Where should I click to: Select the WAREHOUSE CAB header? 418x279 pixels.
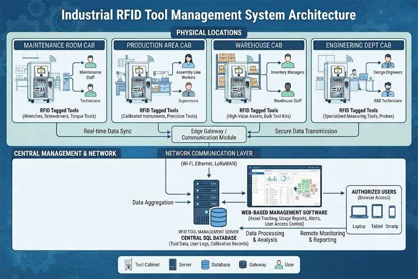(259, 45)
